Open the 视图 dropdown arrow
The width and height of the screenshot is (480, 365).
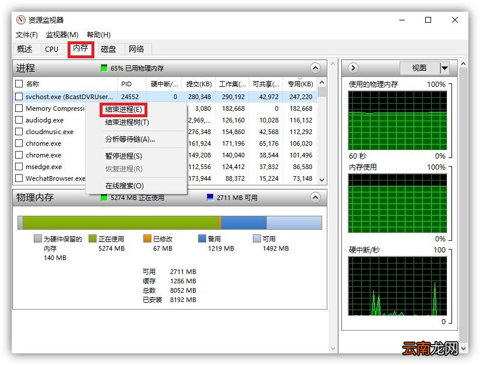pyautogui.click(x=445, y=68)
